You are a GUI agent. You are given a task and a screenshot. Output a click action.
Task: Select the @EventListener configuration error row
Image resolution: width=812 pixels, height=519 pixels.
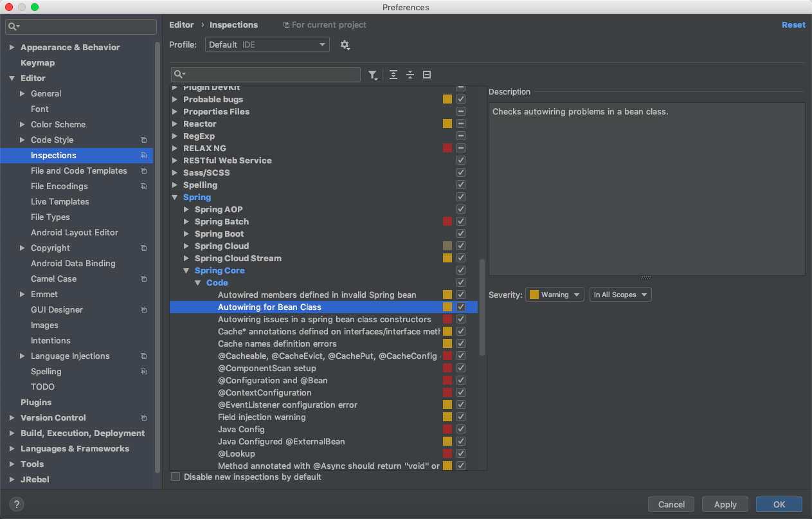[323, 405]
